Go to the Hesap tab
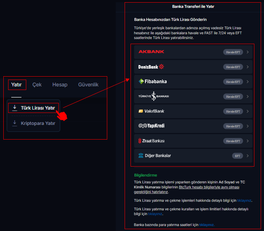The image size is (264, 231). 60,85
